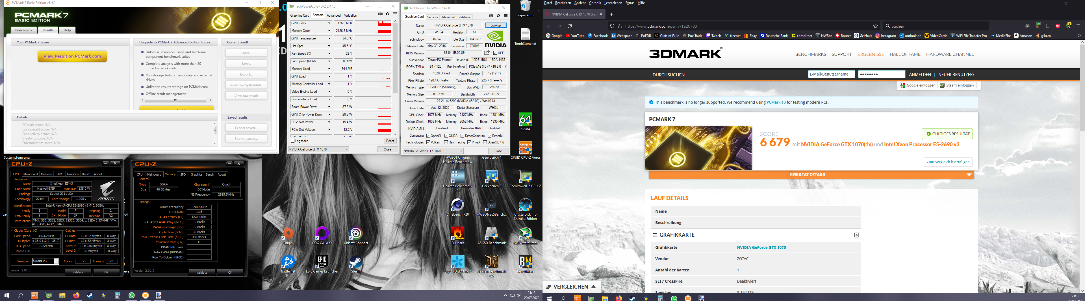Click the camera icon in GPU-Z Graphics Card window

coord(491,16)
